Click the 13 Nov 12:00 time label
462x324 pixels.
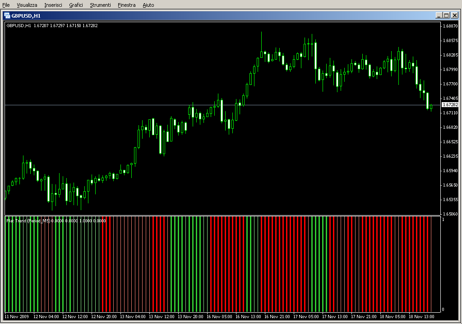162,317
